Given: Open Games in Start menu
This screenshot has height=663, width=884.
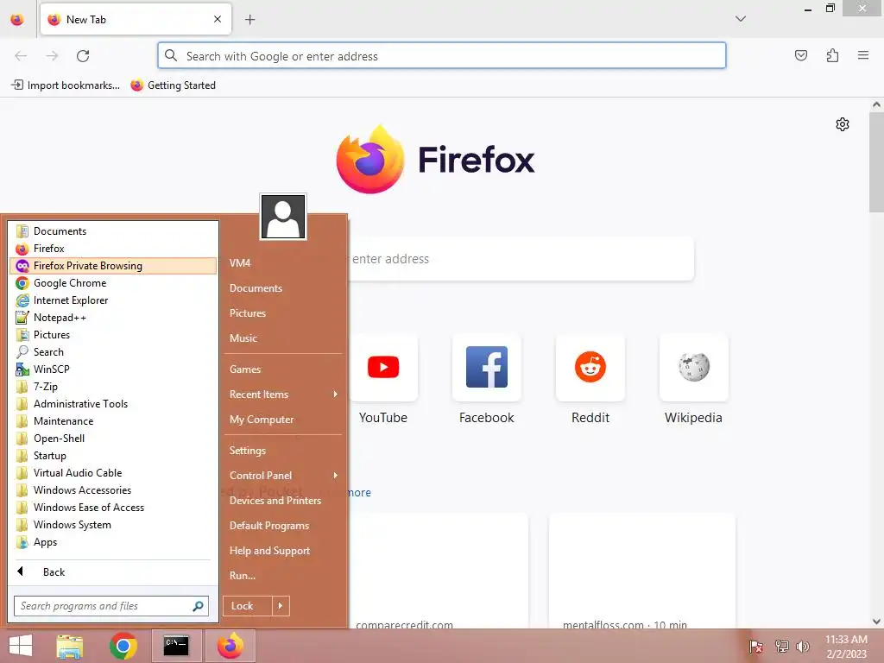Looking at the screenshot, I should [283, 369].
